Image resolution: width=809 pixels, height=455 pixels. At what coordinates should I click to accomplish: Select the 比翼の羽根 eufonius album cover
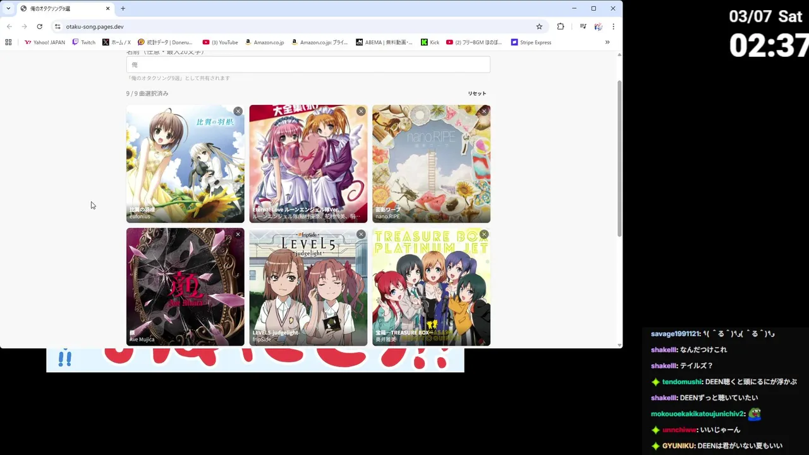tap(185, 164)
